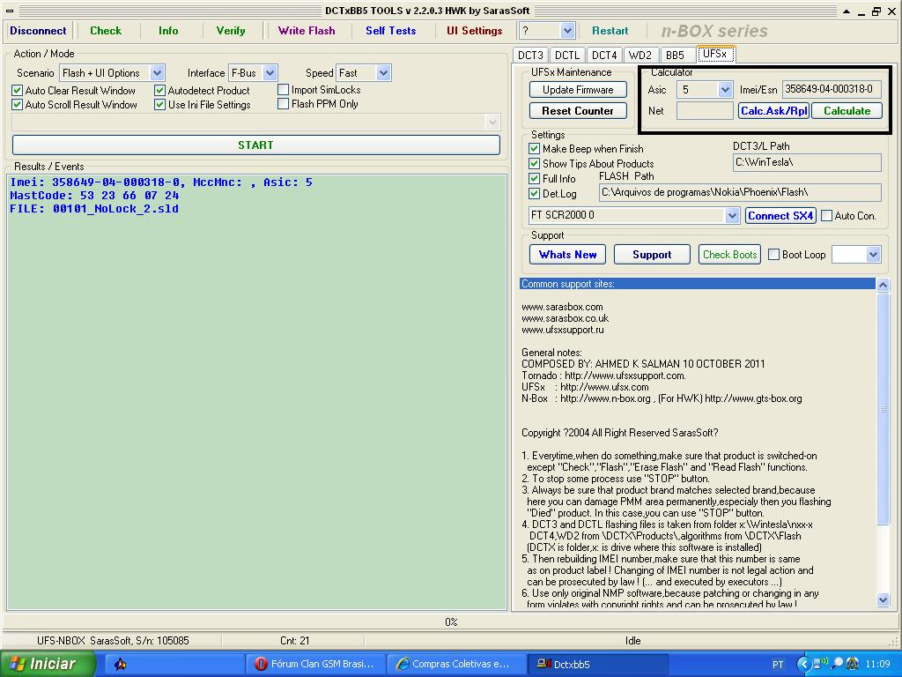Image resolution: width=902 pixels, height=677 pixels.
Task: Enable the Auto Con. checkbox
Action: [x=826, y=216]
